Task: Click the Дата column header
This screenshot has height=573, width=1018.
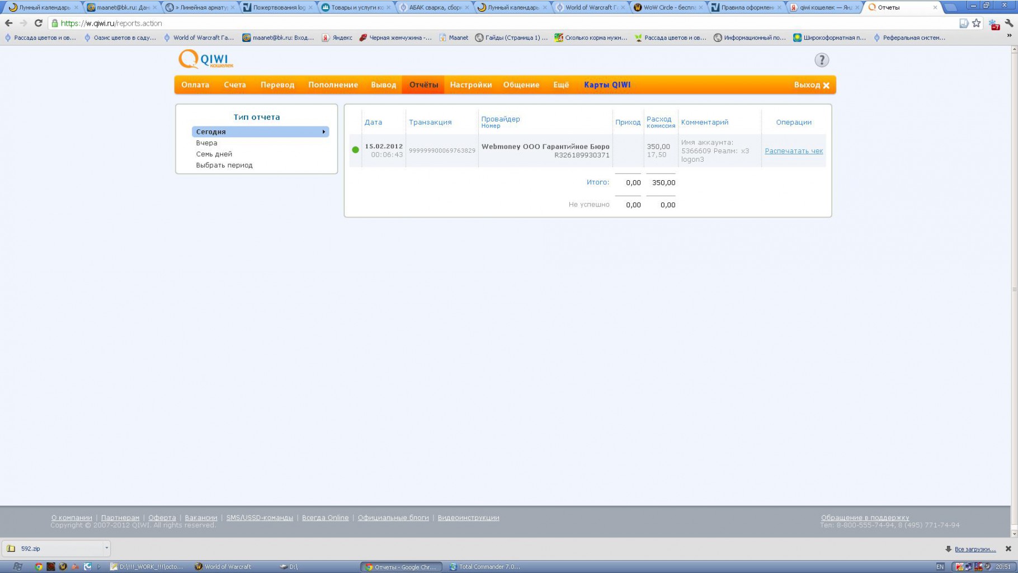Action: pos(373,122)
